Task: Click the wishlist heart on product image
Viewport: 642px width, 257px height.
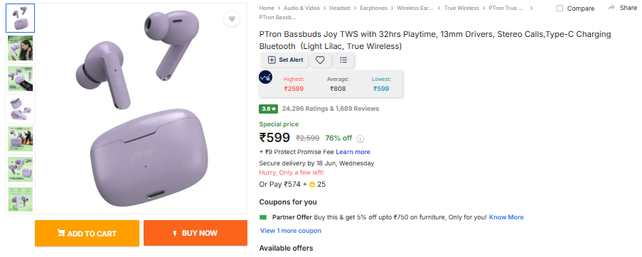Action: (x=232, y=18)
